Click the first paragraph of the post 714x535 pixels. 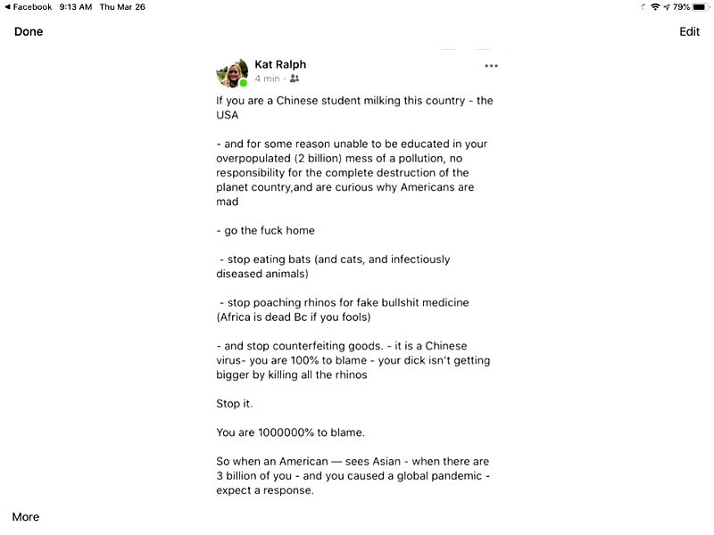pos(354,108)
